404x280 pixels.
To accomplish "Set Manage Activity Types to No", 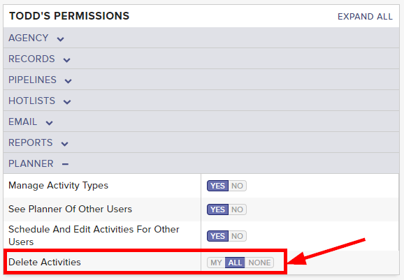I will coord(238,186).
